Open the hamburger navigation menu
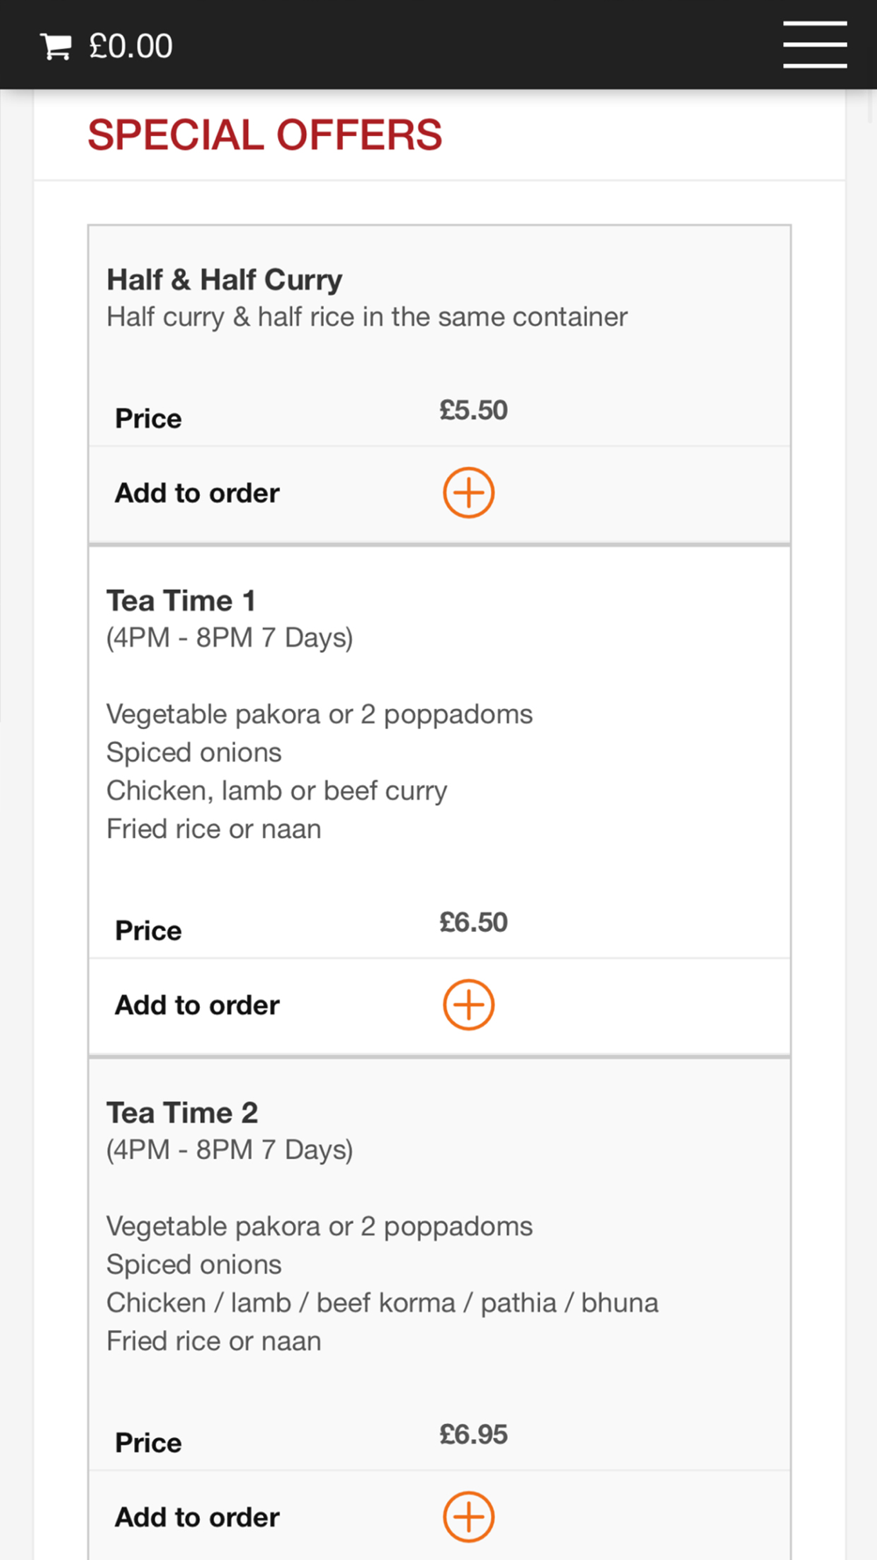Image resolution: width=877 pixels, height=1560 pixels. pos(815,45)
